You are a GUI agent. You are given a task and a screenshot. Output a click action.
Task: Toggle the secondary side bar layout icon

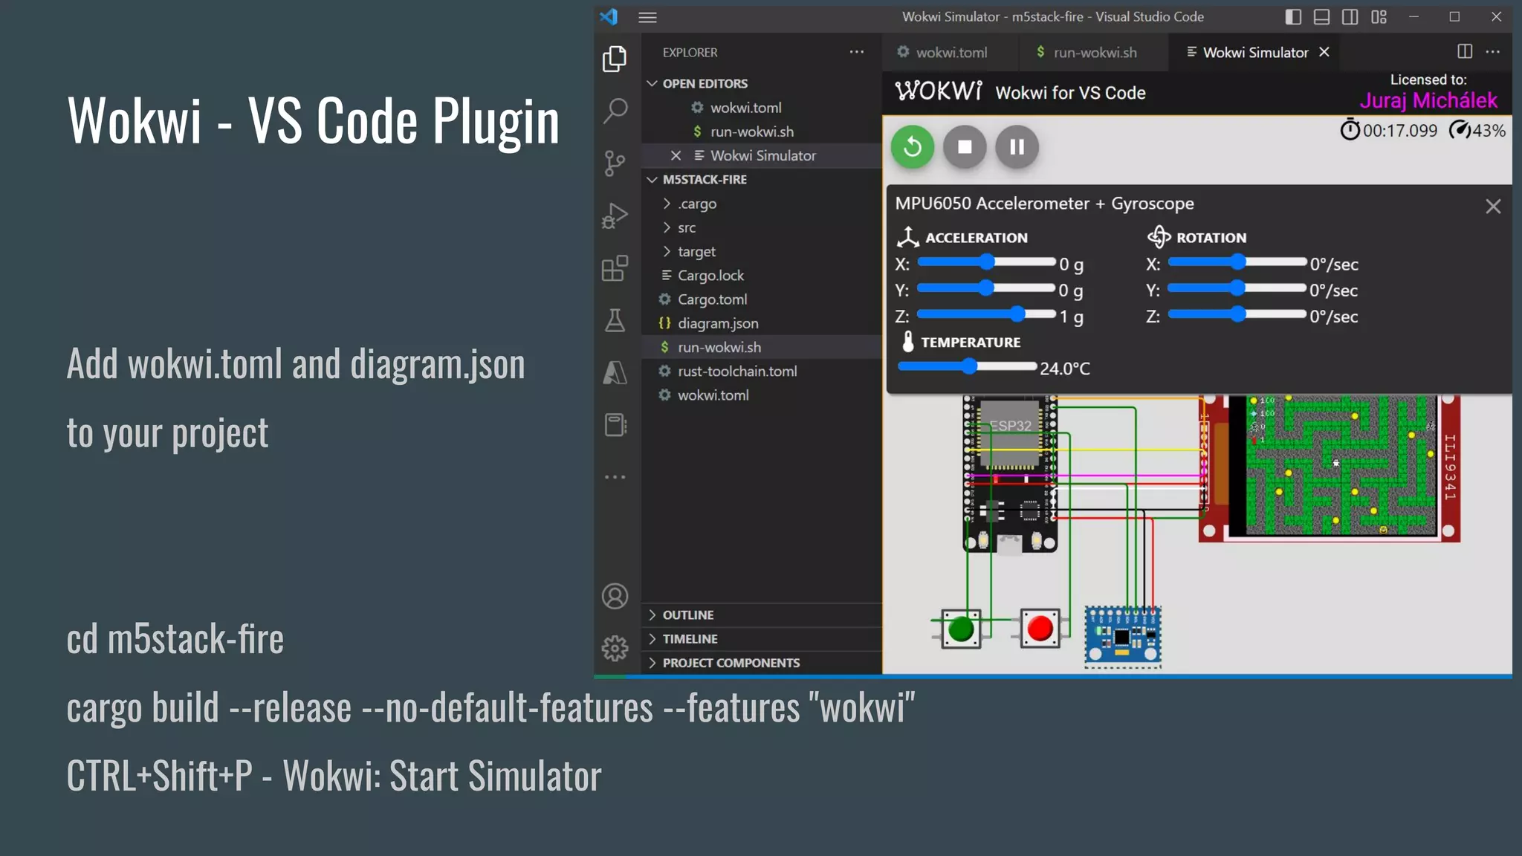point(1350,17)
